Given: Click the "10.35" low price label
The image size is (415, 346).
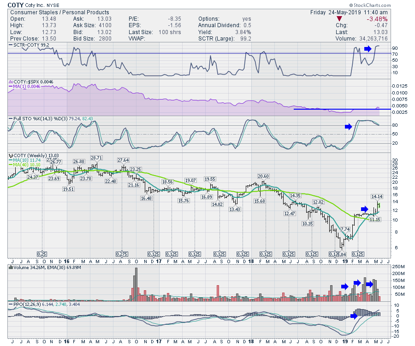Looking at the screenshot, I should click(308, 224).
